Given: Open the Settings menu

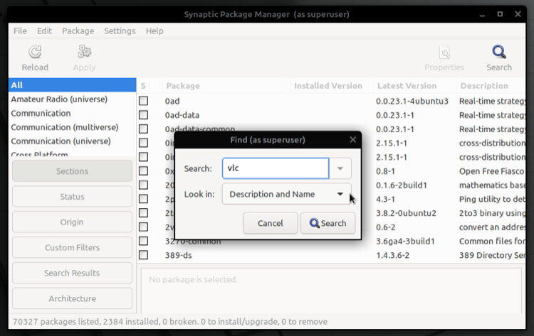Looking at the screenshot, I should coord(120,31).
